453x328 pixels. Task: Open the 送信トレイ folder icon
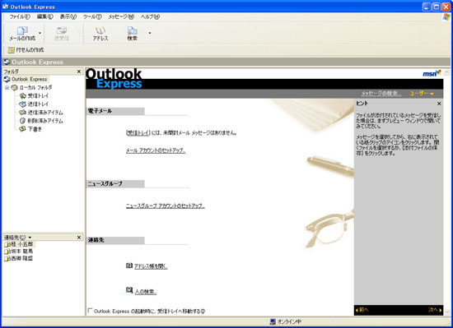tap(22, 104)
